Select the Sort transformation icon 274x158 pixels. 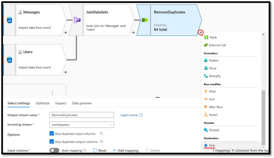pyautogui.click(x=206, y=99)
